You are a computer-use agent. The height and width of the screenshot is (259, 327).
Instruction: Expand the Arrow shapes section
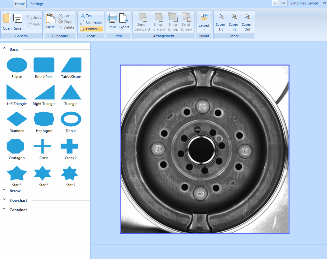click(15, 191)
